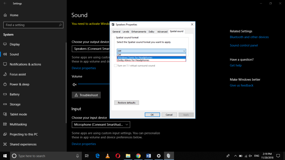This screenshot has height=160, width=285.
Task: Click the search magnifier in Find a setting
Action: pyautogui.click(x=60, y=25)
